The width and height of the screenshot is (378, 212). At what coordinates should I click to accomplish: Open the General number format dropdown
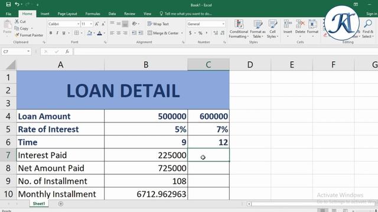click(x=223, y=24)
